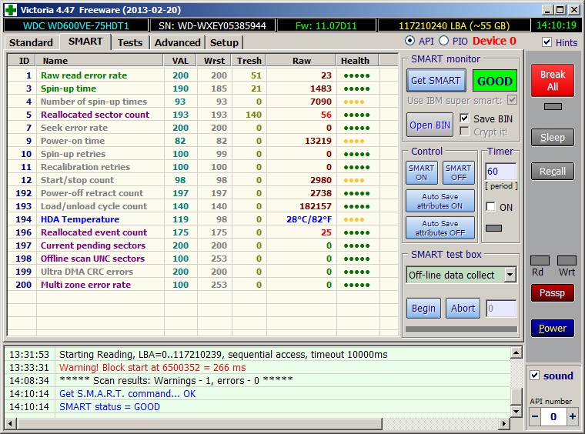Image resolution: width=585 pixels, height=434 pixels.
Task: Turn SMART OFF in Control
Action: click(x=459, y=172)
